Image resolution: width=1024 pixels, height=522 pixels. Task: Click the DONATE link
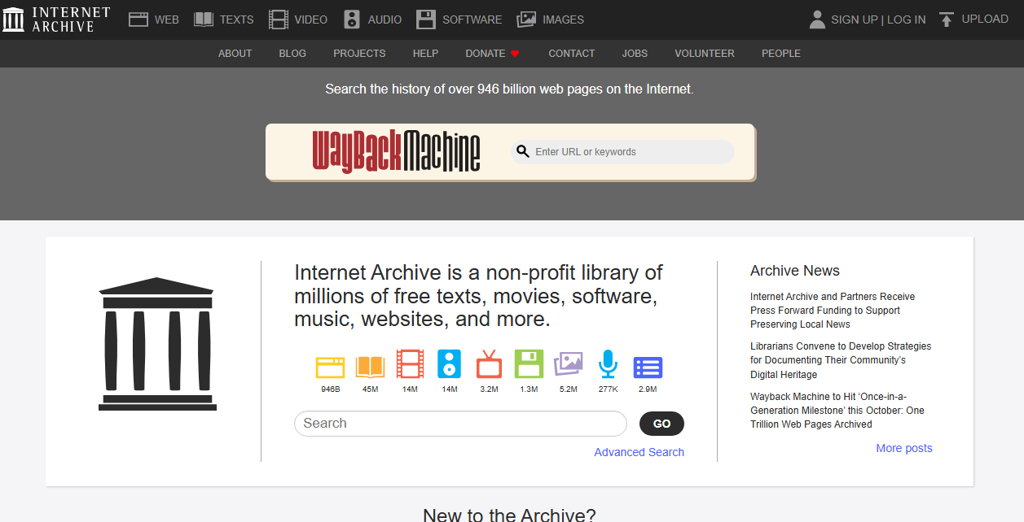point(486,54)
